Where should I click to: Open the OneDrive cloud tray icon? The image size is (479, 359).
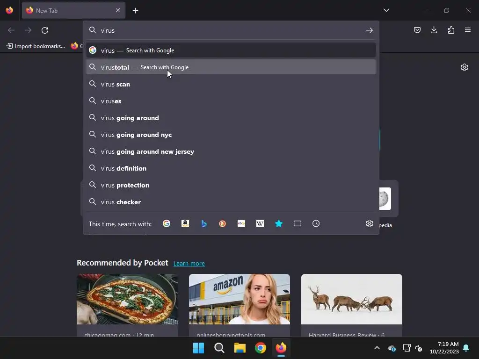(x=392, y=348)
